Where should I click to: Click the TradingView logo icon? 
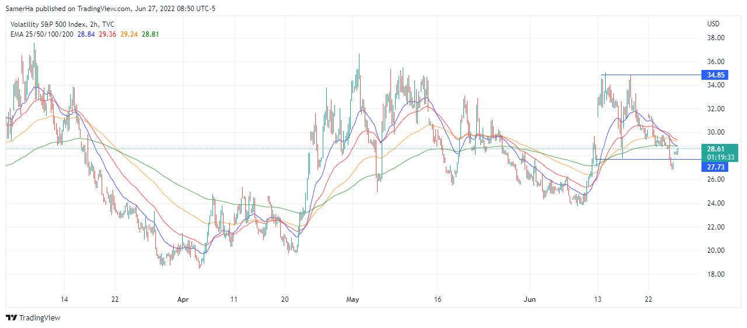pos(11,318)
